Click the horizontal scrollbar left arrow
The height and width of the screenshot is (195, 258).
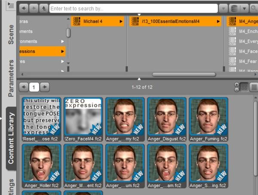pyautogui.click(x=22, y=74)
